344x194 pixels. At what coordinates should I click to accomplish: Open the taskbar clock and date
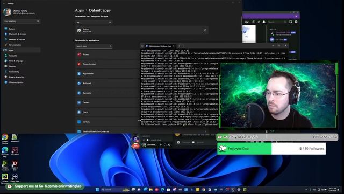333,190
